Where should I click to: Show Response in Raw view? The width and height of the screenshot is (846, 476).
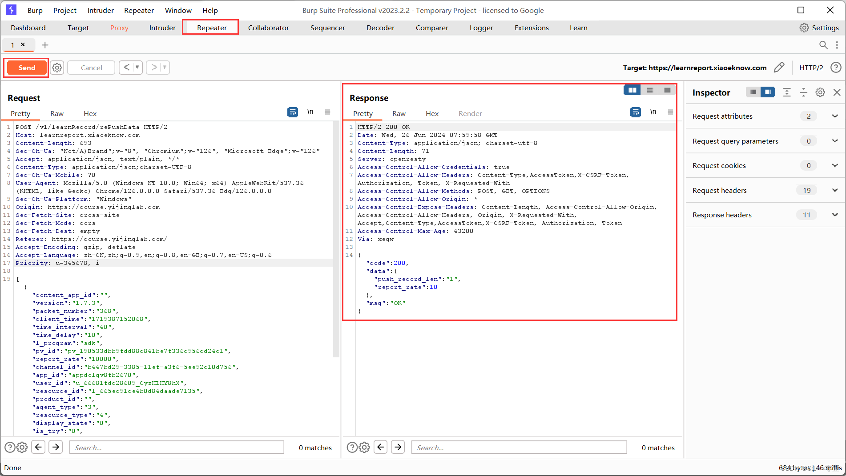click(399, 113)
